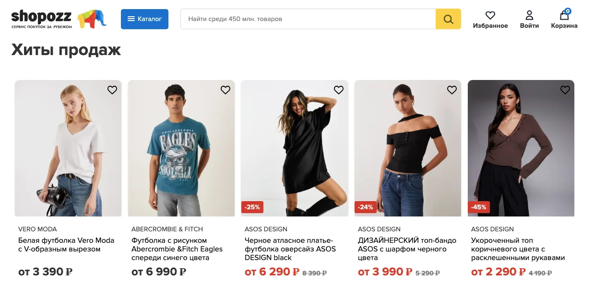Click the VERO MODA brand name
Viewport: 594px width, 307px height.
pos(37,229)
